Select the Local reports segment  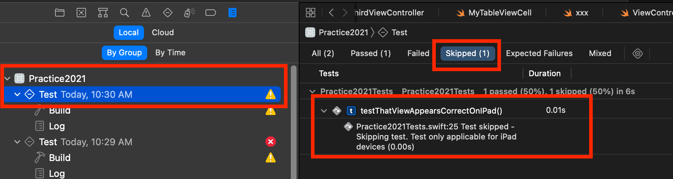(129, 32)
